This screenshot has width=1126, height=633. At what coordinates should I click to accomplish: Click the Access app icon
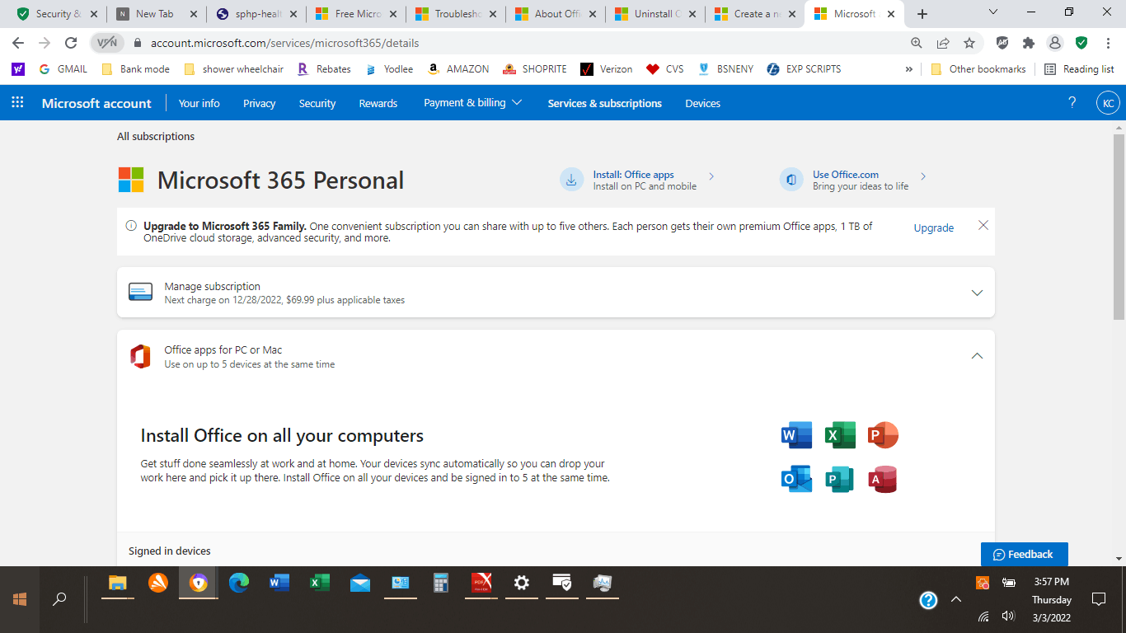[x=883, y=479]
